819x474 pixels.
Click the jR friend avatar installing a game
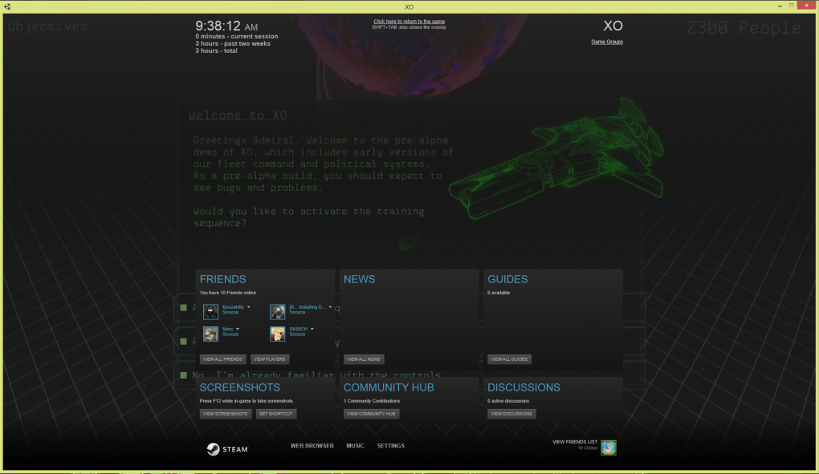(x=278, y=312)
